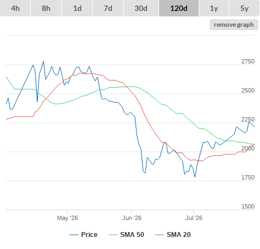Switch to the 8h range tab
260x249 pixels.
[x=46, y=8]
